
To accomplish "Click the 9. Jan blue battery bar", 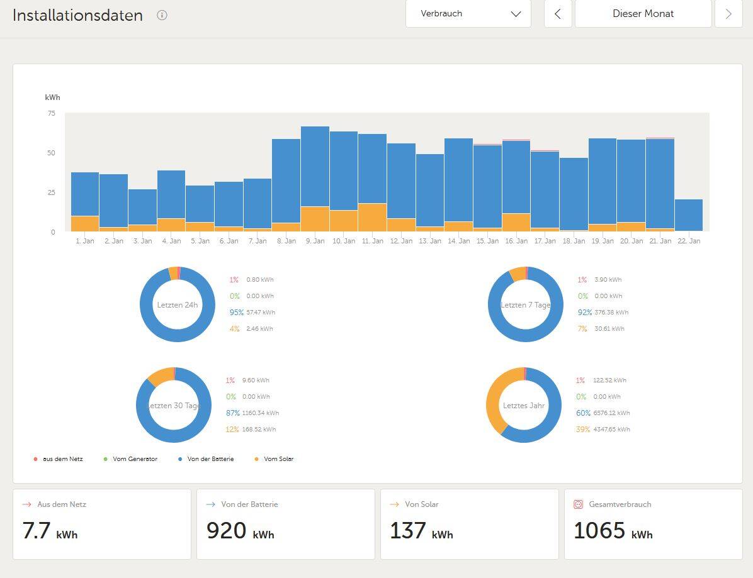I will click(x=315, y=167).
